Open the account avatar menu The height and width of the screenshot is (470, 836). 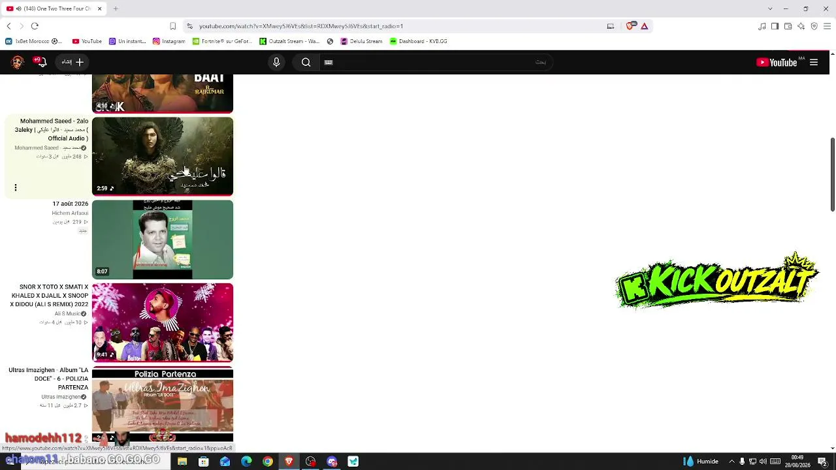click(18, 62)
